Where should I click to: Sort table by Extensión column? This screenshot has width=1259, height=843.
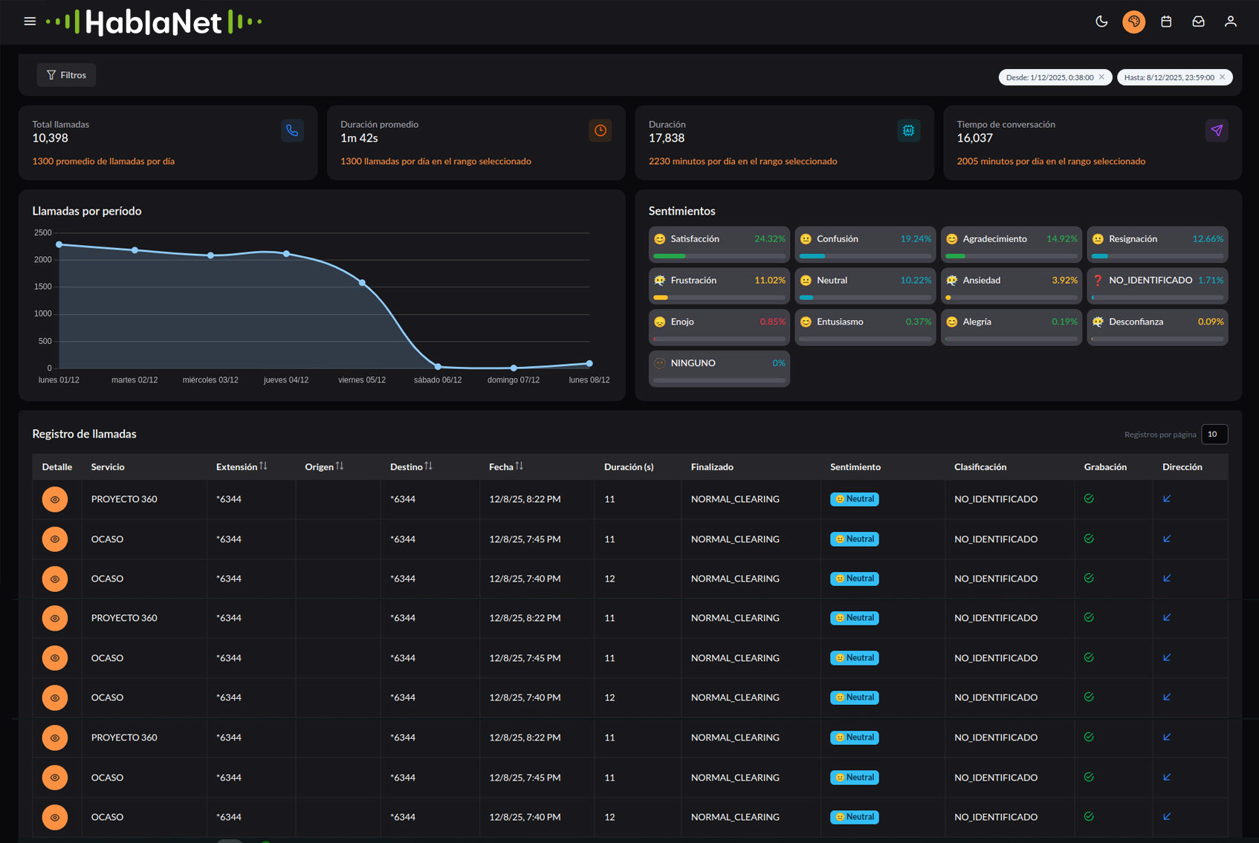[263, 466]
